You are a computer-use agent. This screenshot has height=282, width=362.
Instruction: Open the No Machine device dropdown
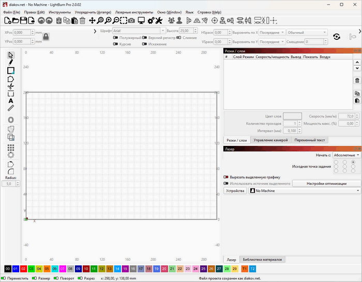305,191
